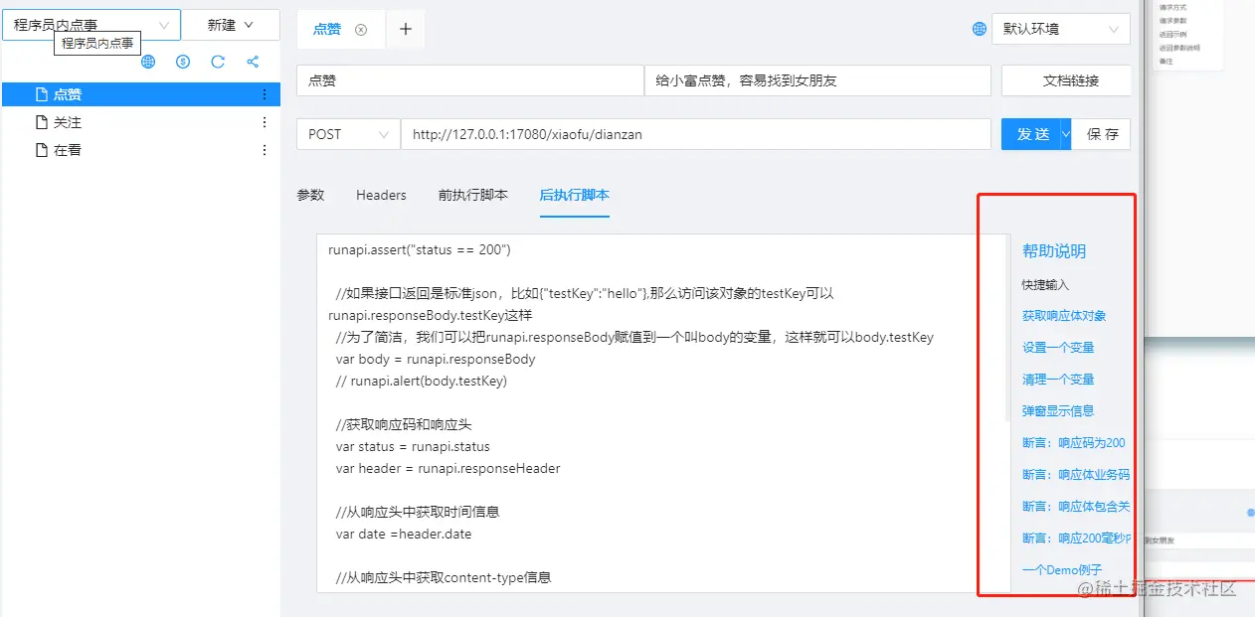Change the POST request method dropdown
The width and height of the screenshot is (1255, 617).
[x=347, y=134]
